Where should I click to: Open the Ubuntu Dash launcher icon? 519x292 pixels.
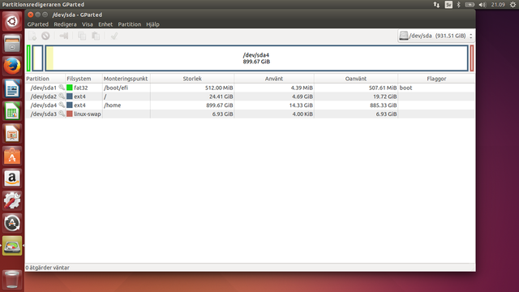[12, 21]
